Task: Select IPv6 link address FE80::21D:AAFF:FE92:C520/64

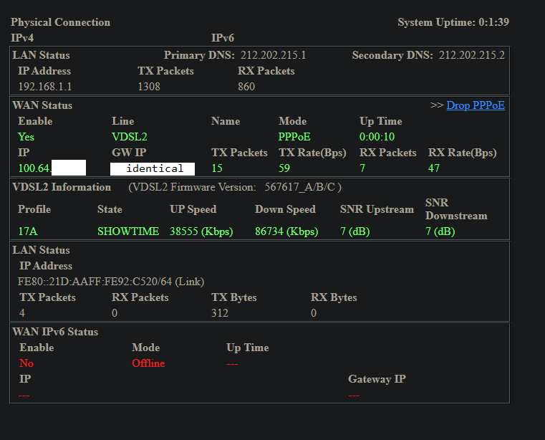Action: click(x=95, y=282)
